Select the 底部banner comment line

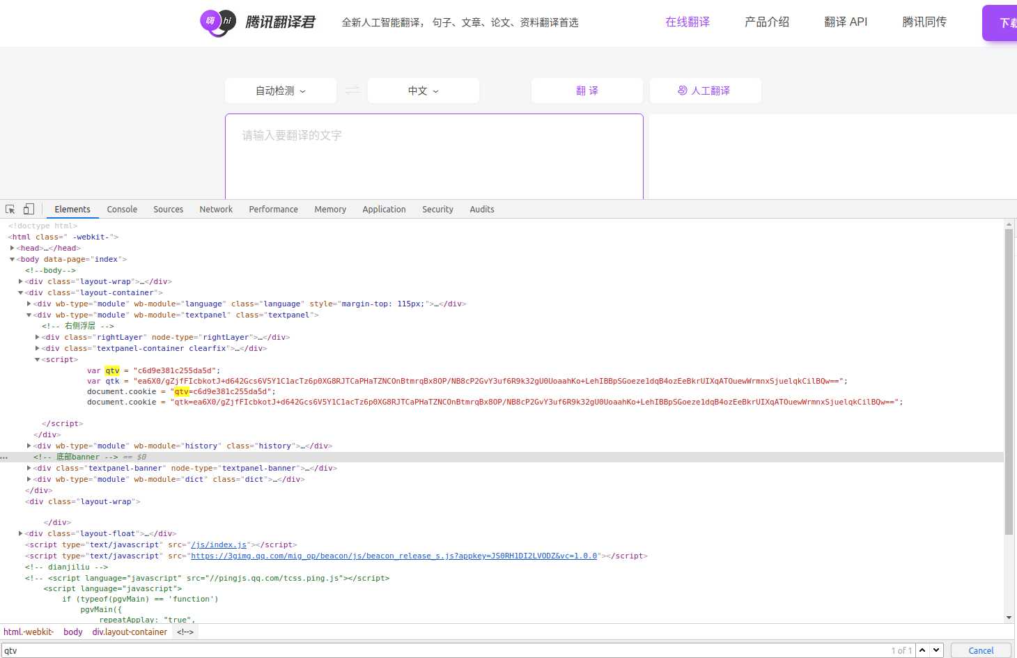[x=75, y=457]
